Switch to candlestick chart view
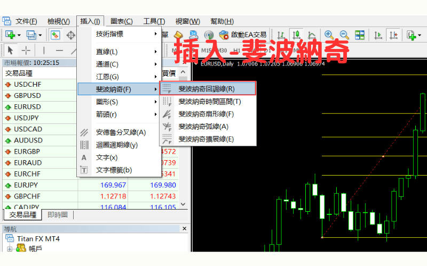This screenshot has height=266, width=427. 296,35
